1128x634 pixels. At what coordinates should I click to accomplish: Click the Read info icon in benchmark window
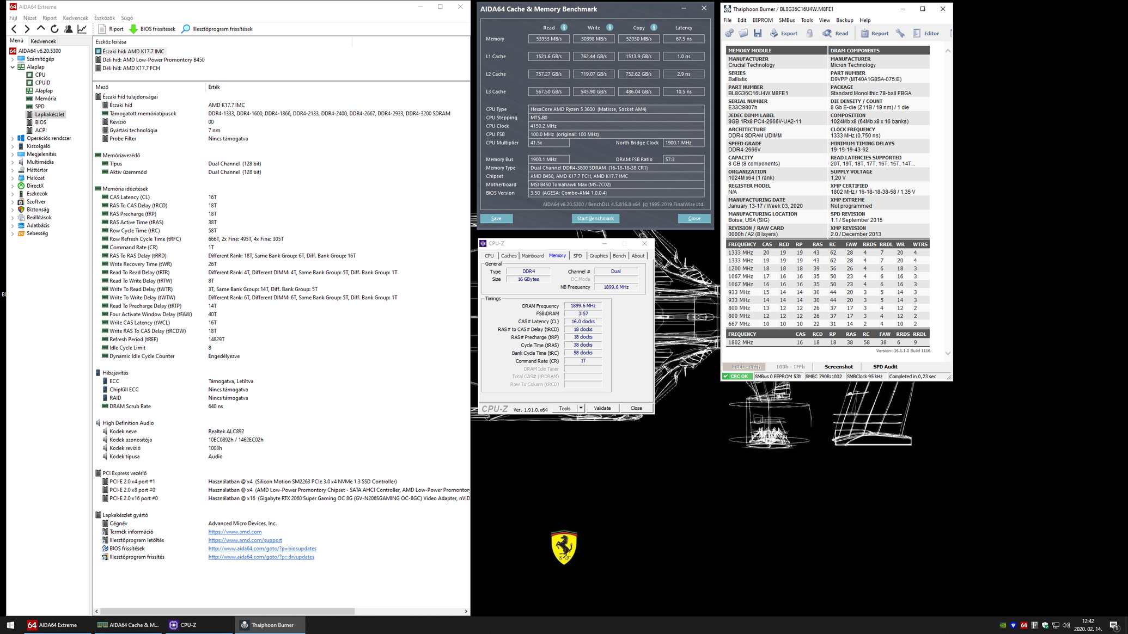pos(564,27)
